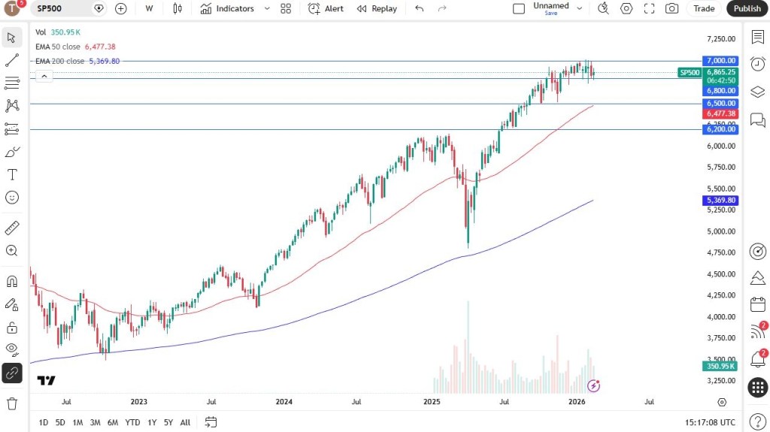770x432 pixels.
Task: Open the Unnamed layout dropdown chevron
Action: [x=580, y=8]
